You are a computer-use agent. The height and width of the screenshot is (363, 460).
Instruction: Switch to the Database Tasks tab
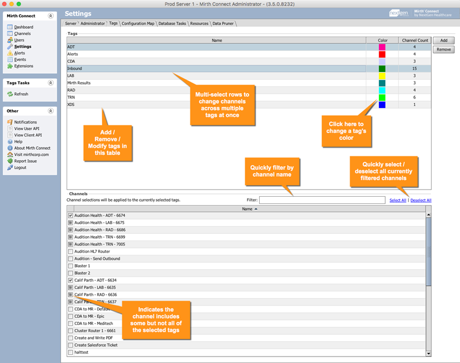pyautogui.click(x=172, y=23)
